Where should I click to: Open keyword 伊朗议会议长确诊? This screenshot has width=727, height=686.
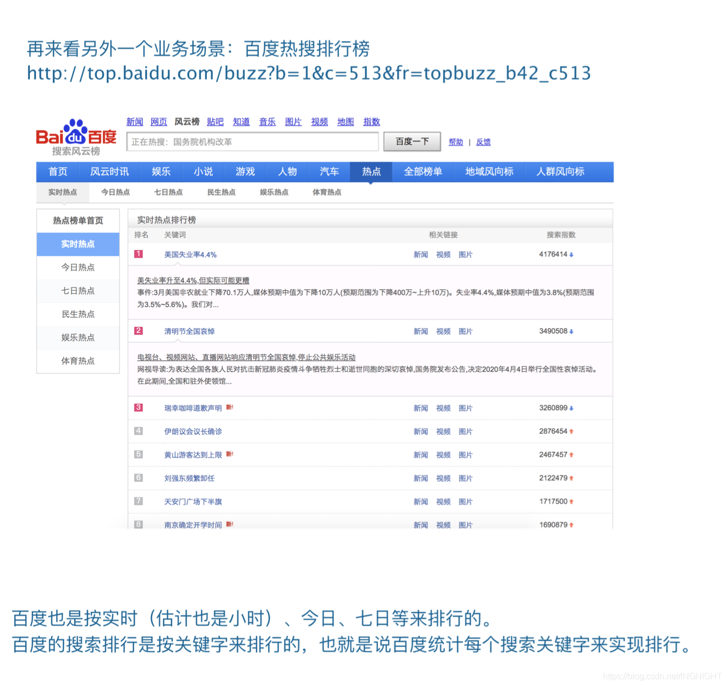point(193,432)
